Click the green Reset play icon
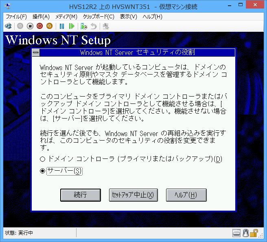Viewport: 267px width, 242px height. pos(72,26)
